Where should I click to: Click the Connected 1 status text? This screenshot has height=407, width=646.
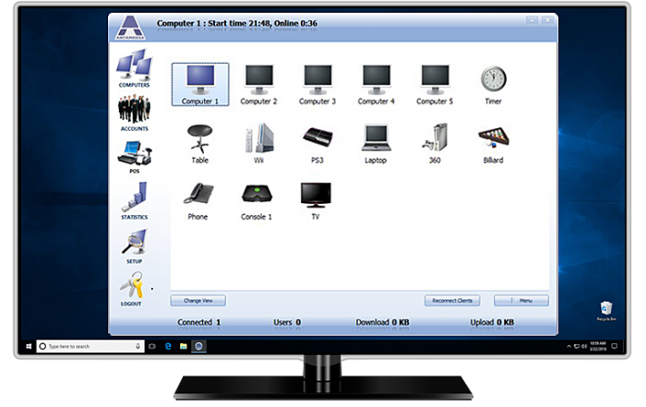click(x=199, y=322)
